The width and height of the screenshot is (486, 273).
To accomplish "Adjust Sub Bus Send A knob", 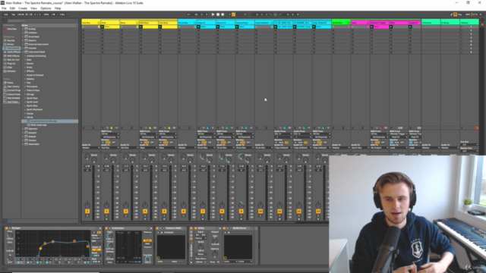I will point(87,157).
